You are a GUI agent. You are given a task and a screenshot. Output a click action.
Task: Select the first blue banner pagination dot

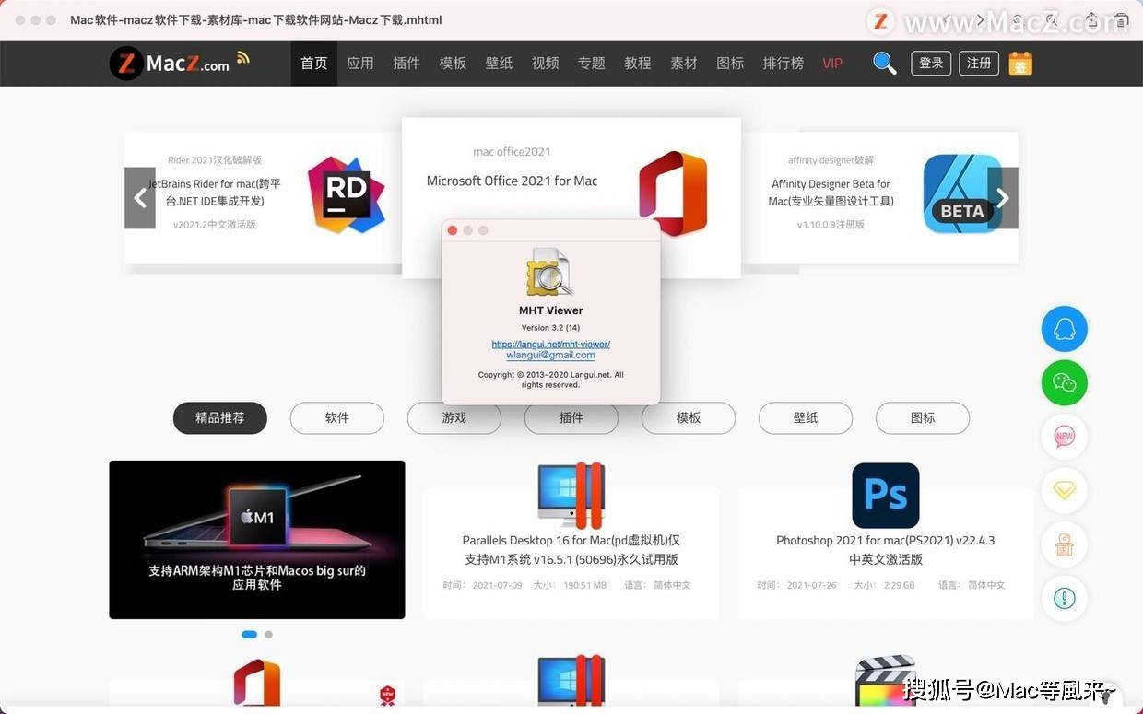click(249, 635)
